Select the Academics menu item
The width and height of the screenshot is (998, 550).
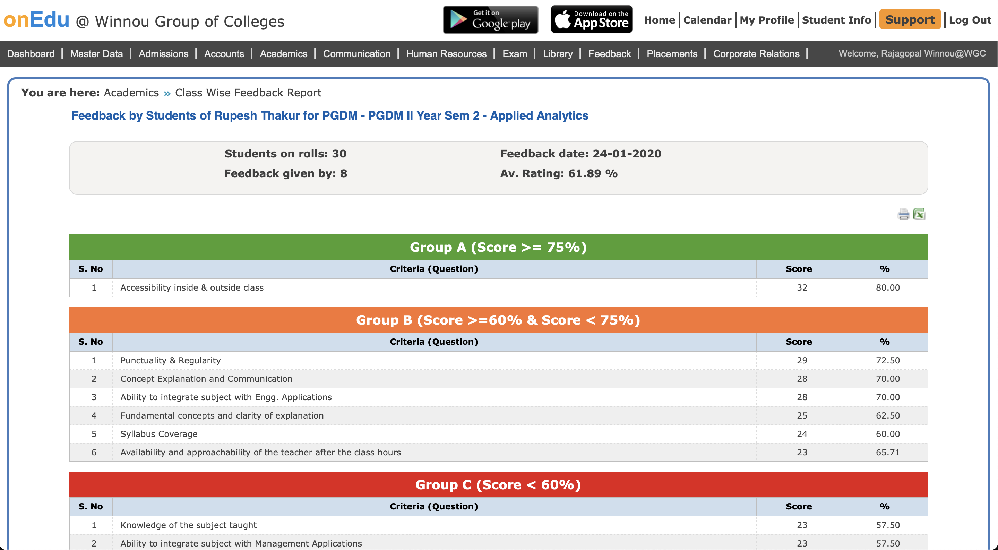pyautogui.click(x=283, y=54)
